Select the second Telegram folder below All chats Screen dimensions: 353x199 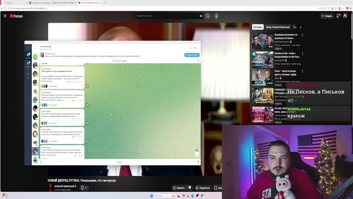tap(28, 65)
